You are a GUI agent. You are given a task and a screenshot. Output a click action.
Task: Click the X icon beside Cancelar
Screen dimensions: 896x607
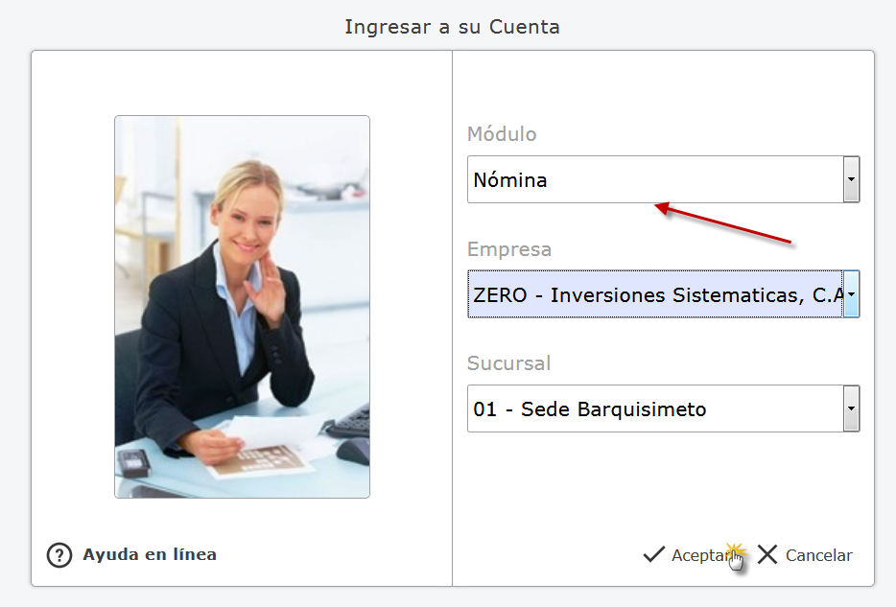click(767, 554)
